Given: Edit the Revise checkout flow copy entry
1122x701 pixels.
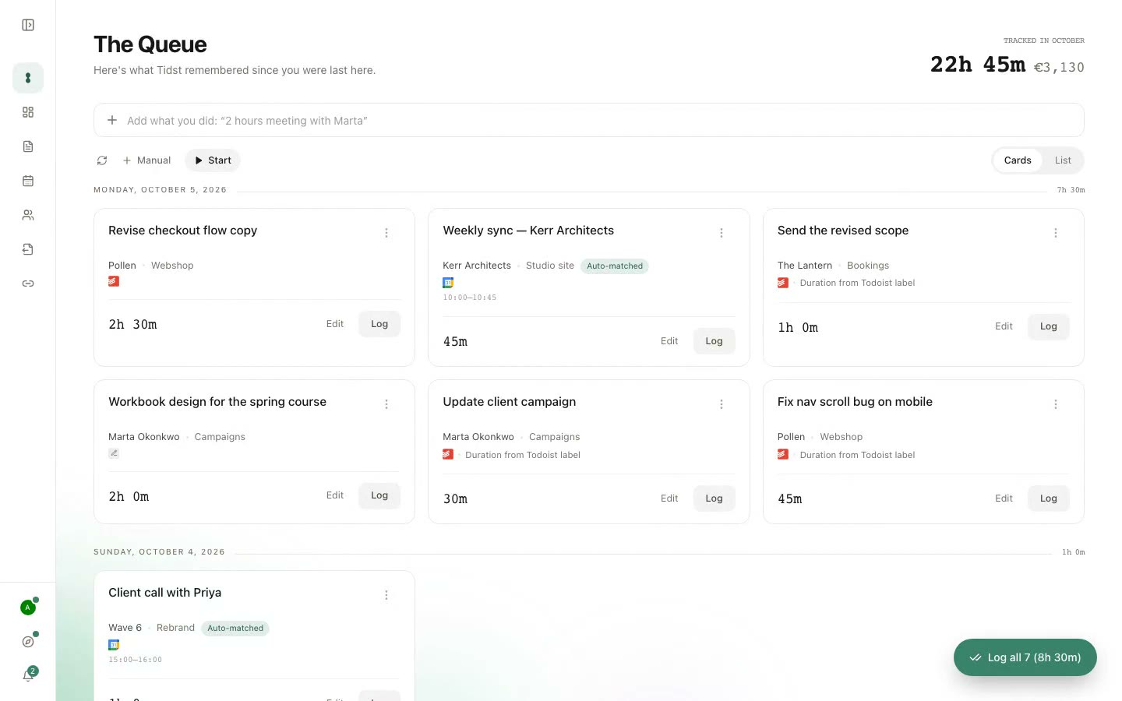Looking at the screenshot, I should click(335, 324).
